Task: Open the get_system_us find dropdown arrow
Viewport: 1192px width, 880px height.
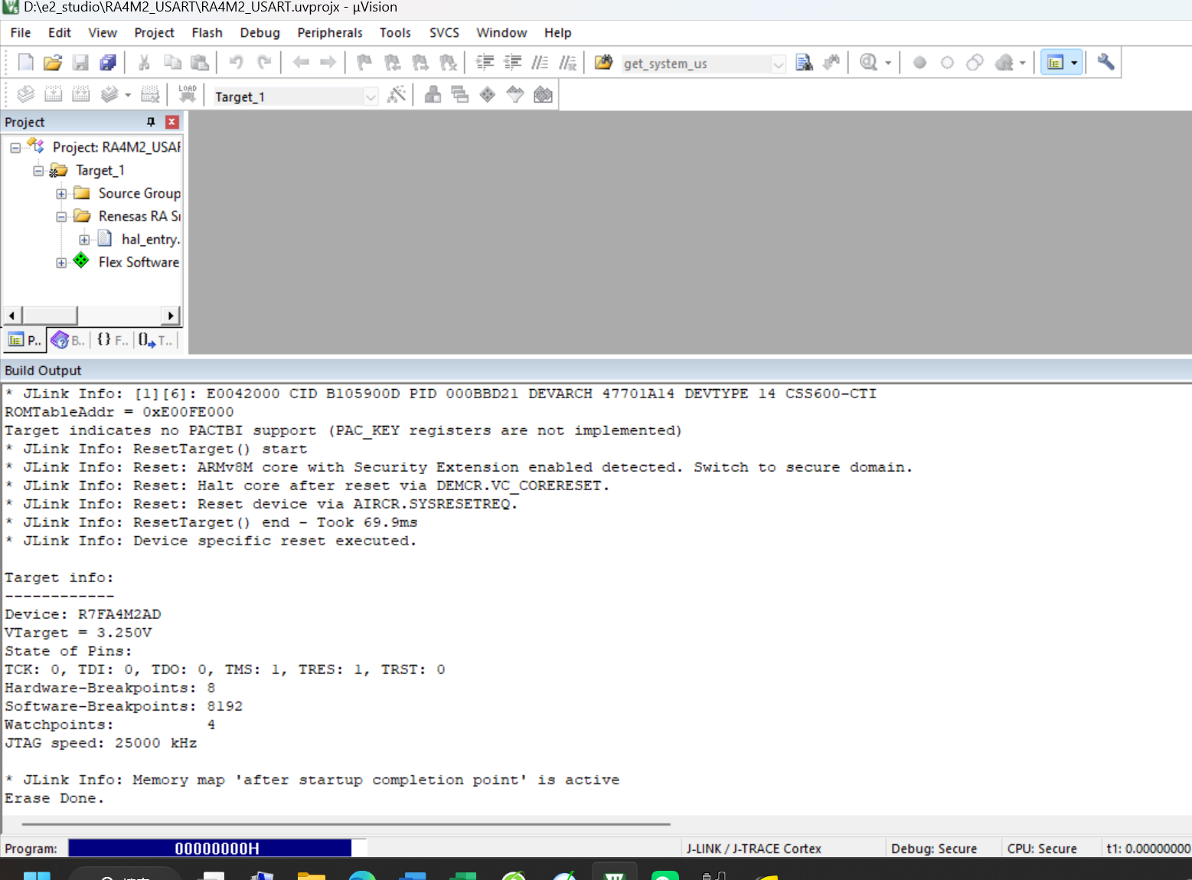Action: [x=779, y=64]
